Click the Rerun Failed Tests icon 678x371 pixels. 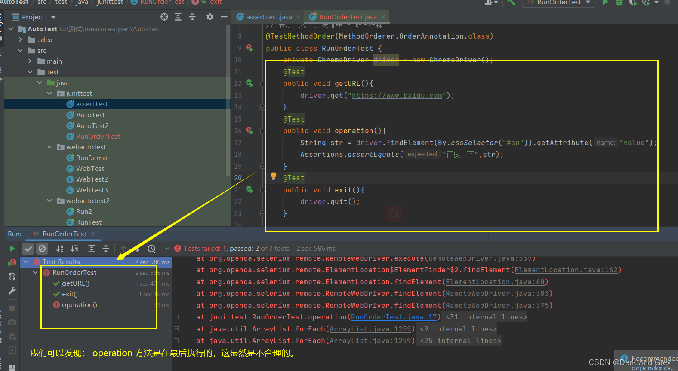coord(12,262)
